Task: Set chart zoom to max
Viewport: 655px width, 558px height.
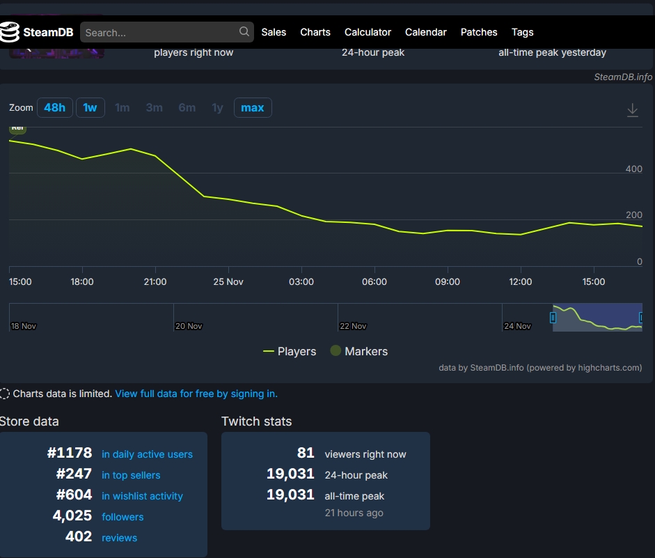Action: click(x=253, y=108)
